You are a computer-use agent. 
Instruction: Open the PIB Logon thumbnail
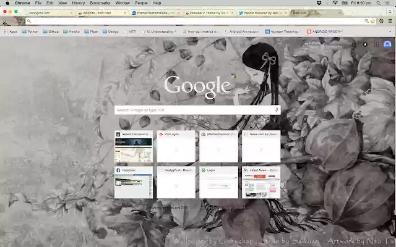pos(176,146)
